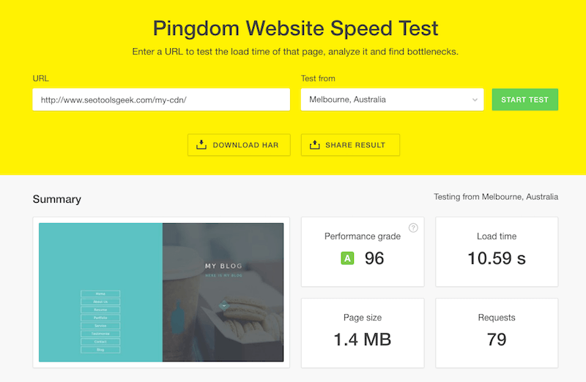Focus the URL input field

(x=161, y=100)
